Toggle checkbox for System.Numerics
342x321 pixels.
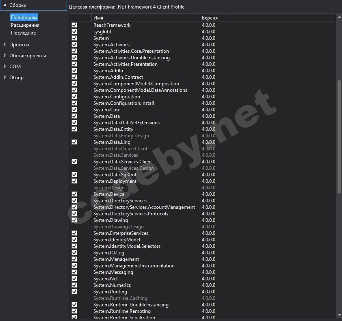(74, 285)
